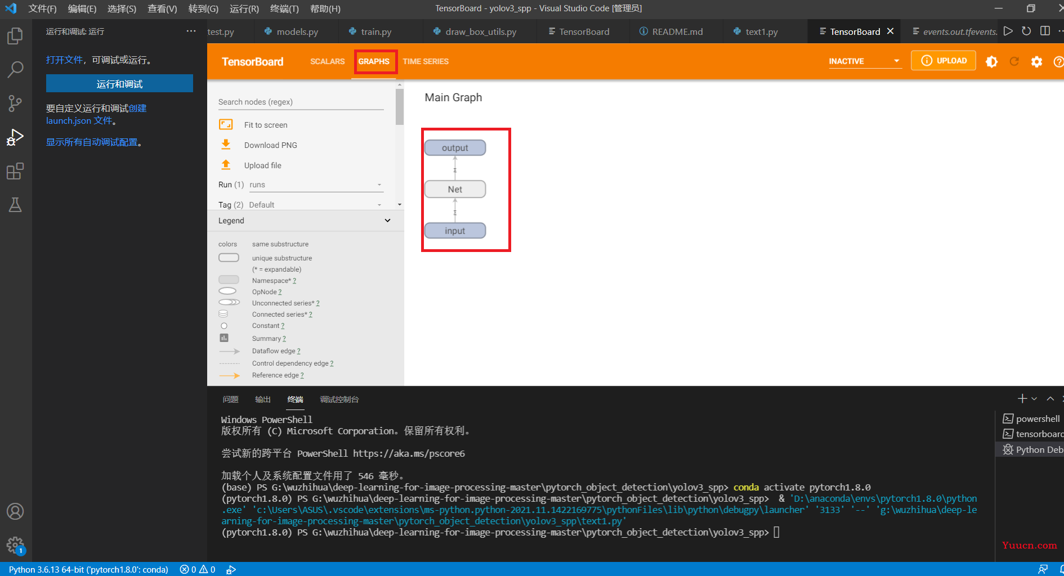Close the active TensorBoard tab

890,31
